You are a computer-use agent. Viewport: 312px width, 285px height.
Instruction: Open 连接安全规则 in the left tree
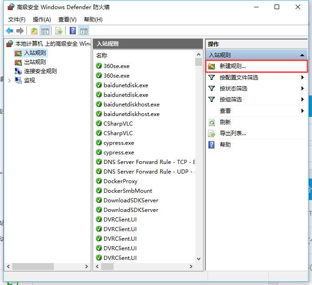pyautogui.click(x=36, y=71)
